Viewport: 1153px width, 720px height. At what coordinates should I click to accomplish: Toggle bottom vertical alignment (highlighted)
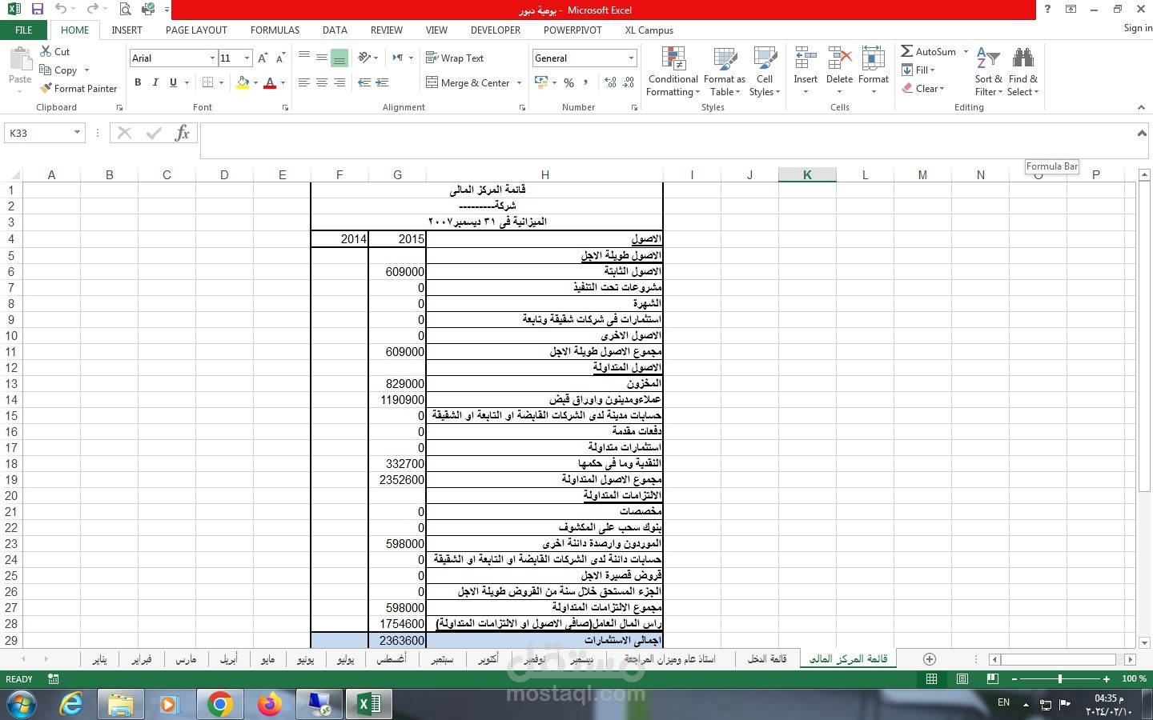339,58
